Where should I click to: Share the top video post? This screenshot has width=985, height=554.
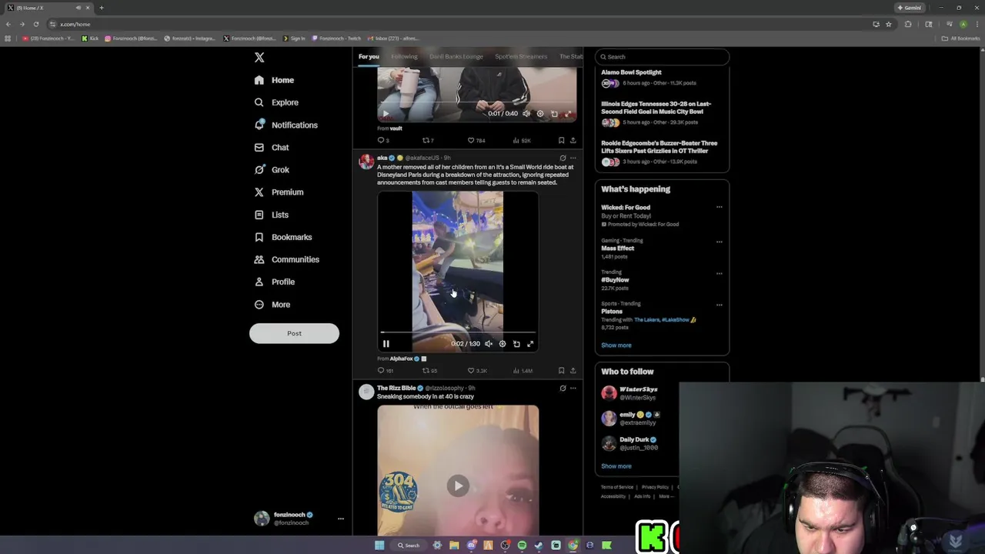click(573, 141)
